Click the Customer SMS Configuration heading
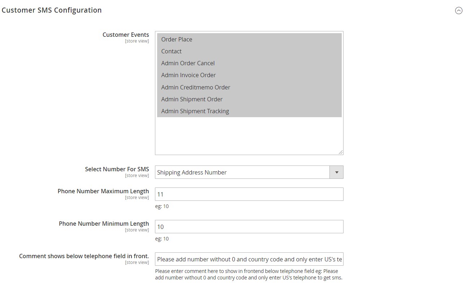 52,10
